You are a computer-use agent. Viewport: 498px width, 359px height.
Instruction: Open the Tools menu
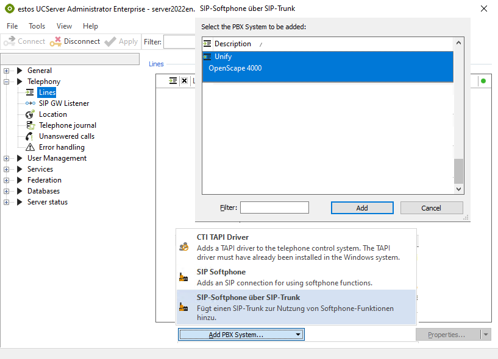[37, 26]
